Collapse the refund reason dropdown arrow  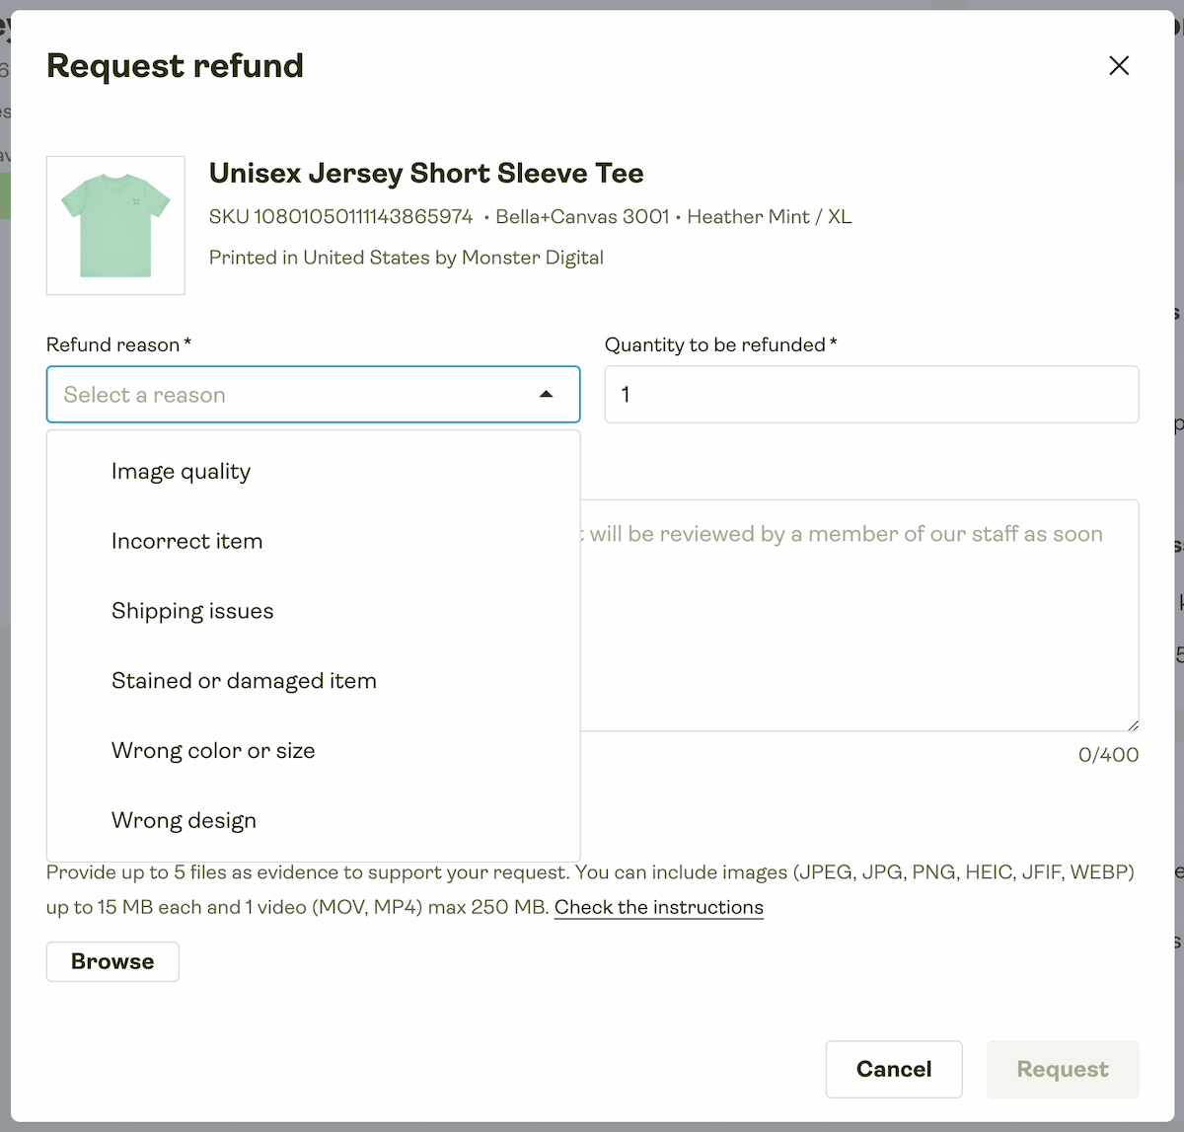[x=545, y=394]
